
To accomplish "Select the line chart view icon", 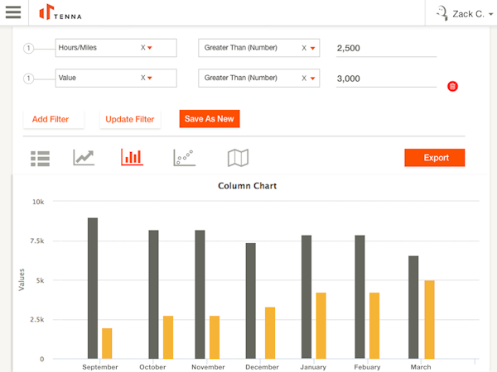I will [x=84, y=157].
